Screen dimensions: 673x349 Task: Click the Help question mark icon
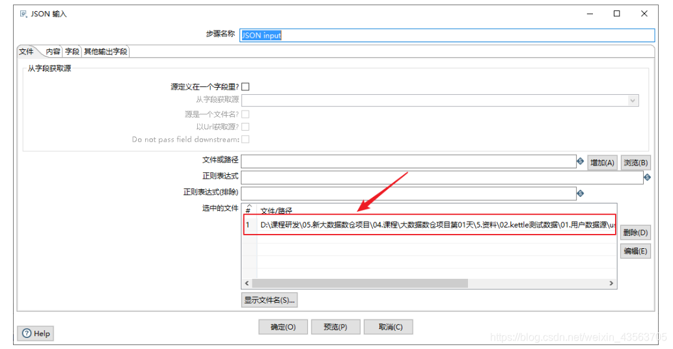(x=27, y=333)
